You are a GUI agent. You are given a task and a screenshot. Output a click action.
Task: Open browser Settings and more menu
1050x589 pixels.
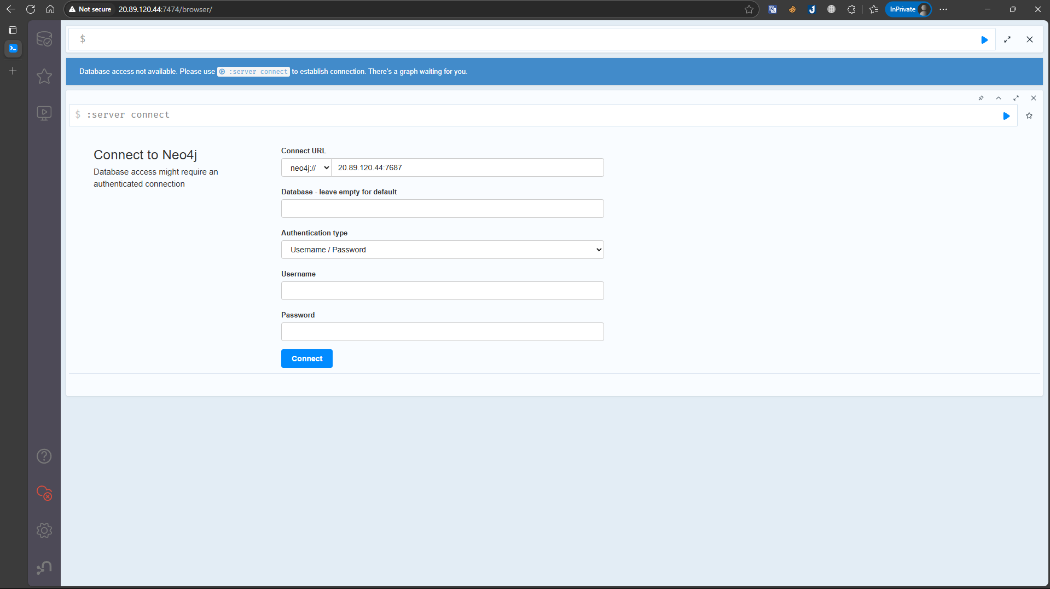click(943, 9)
